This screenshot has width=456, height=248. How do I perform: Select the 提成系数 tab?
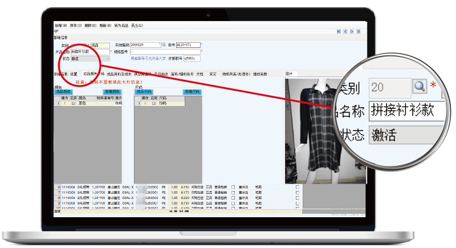coord(260,74)
